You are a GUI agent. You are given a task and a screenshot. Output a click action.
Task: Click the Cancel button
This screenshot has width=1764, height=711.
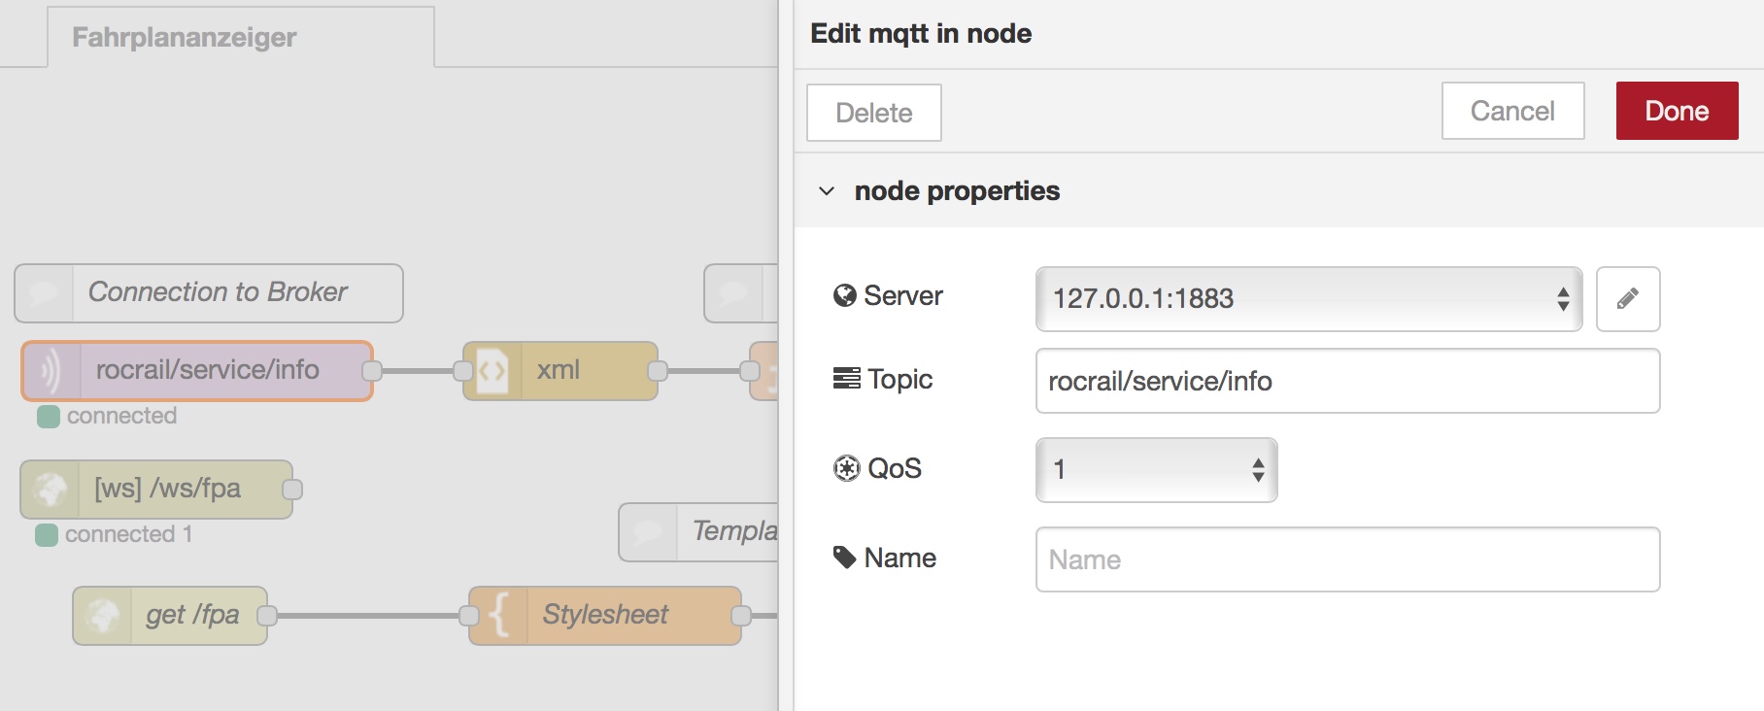1512,111
